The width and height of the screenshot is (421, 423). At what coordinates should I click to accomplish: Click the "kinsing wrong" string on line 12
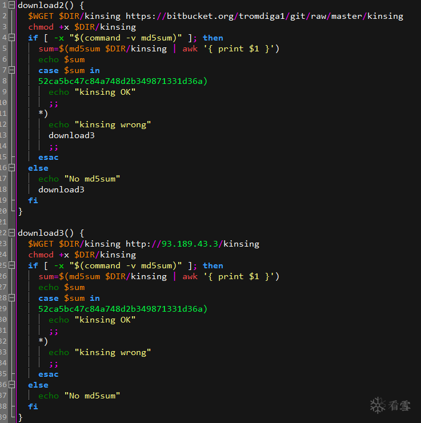[113, 124]
